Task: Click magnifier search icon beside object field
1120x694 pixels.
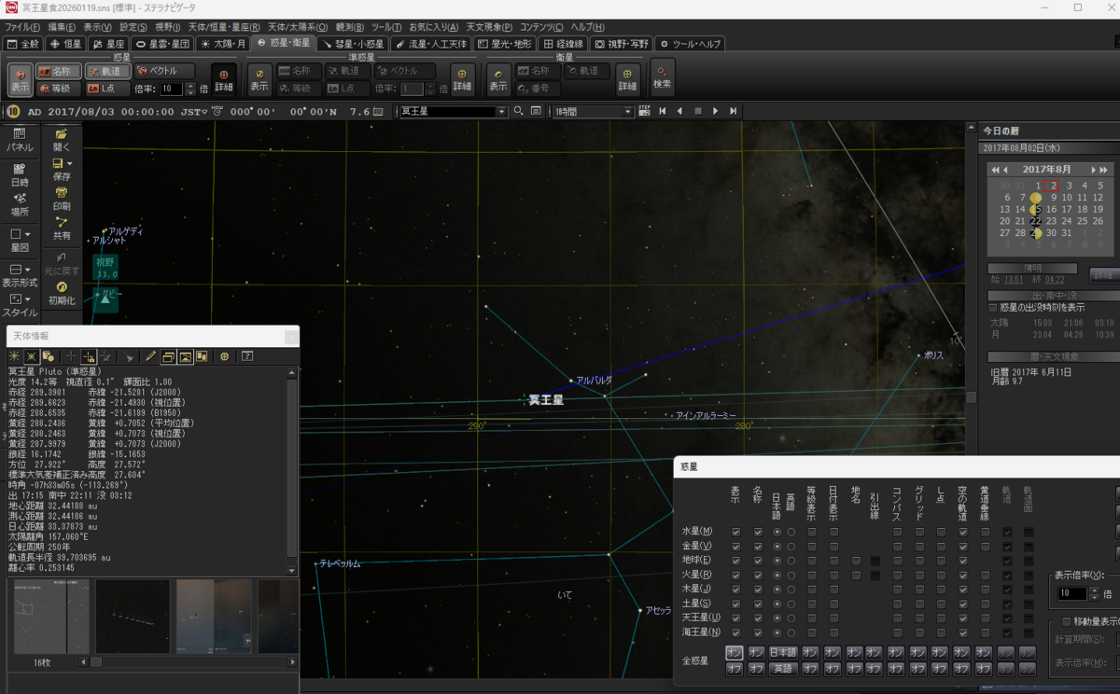Action: click(x=518, y=111)
